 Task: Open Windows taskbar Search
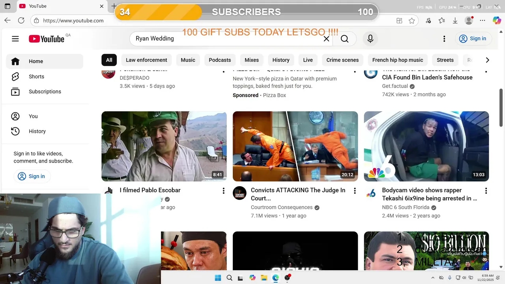coord(229,278)
